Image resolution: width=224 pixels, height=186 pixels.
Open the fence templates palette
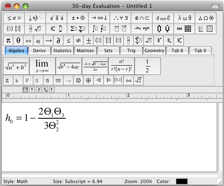14,29
